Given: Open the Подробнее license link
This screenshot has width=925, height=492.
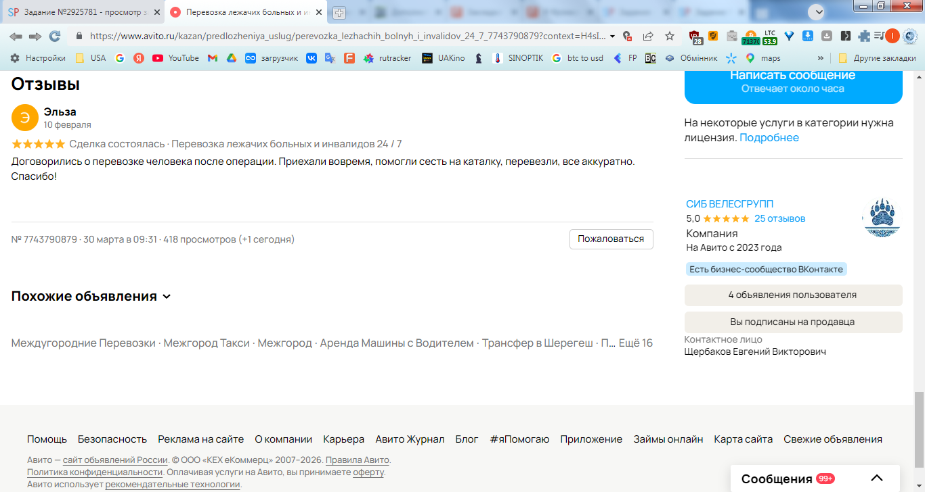Looking at the screenshot, I should [x=769, y=137].
